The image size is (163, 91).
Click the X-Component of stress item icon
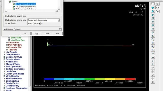click(14, 4)
